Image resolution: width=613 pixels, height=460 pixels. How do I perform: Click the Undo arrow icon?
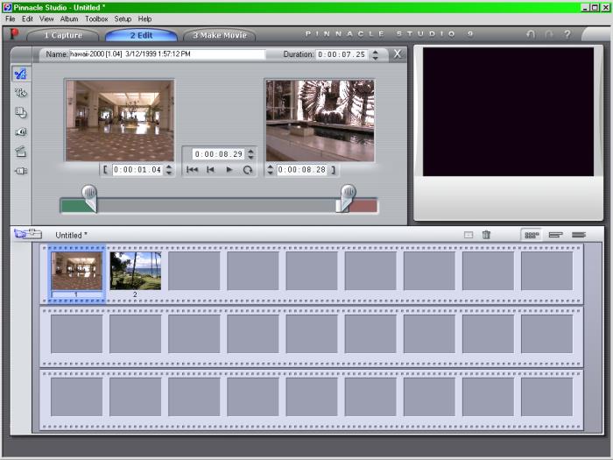tap(531, 34)
